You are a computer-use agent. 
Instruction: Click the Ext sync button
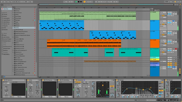[7, 2]
